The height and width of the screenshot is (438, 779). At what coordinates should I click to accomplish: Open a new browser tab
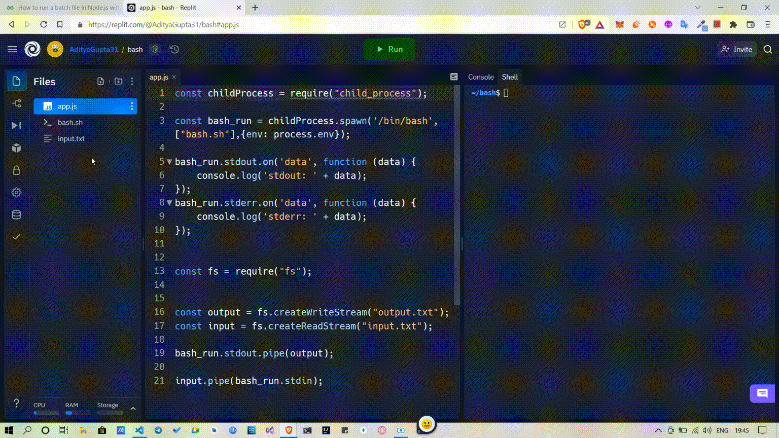click(255, 8)
